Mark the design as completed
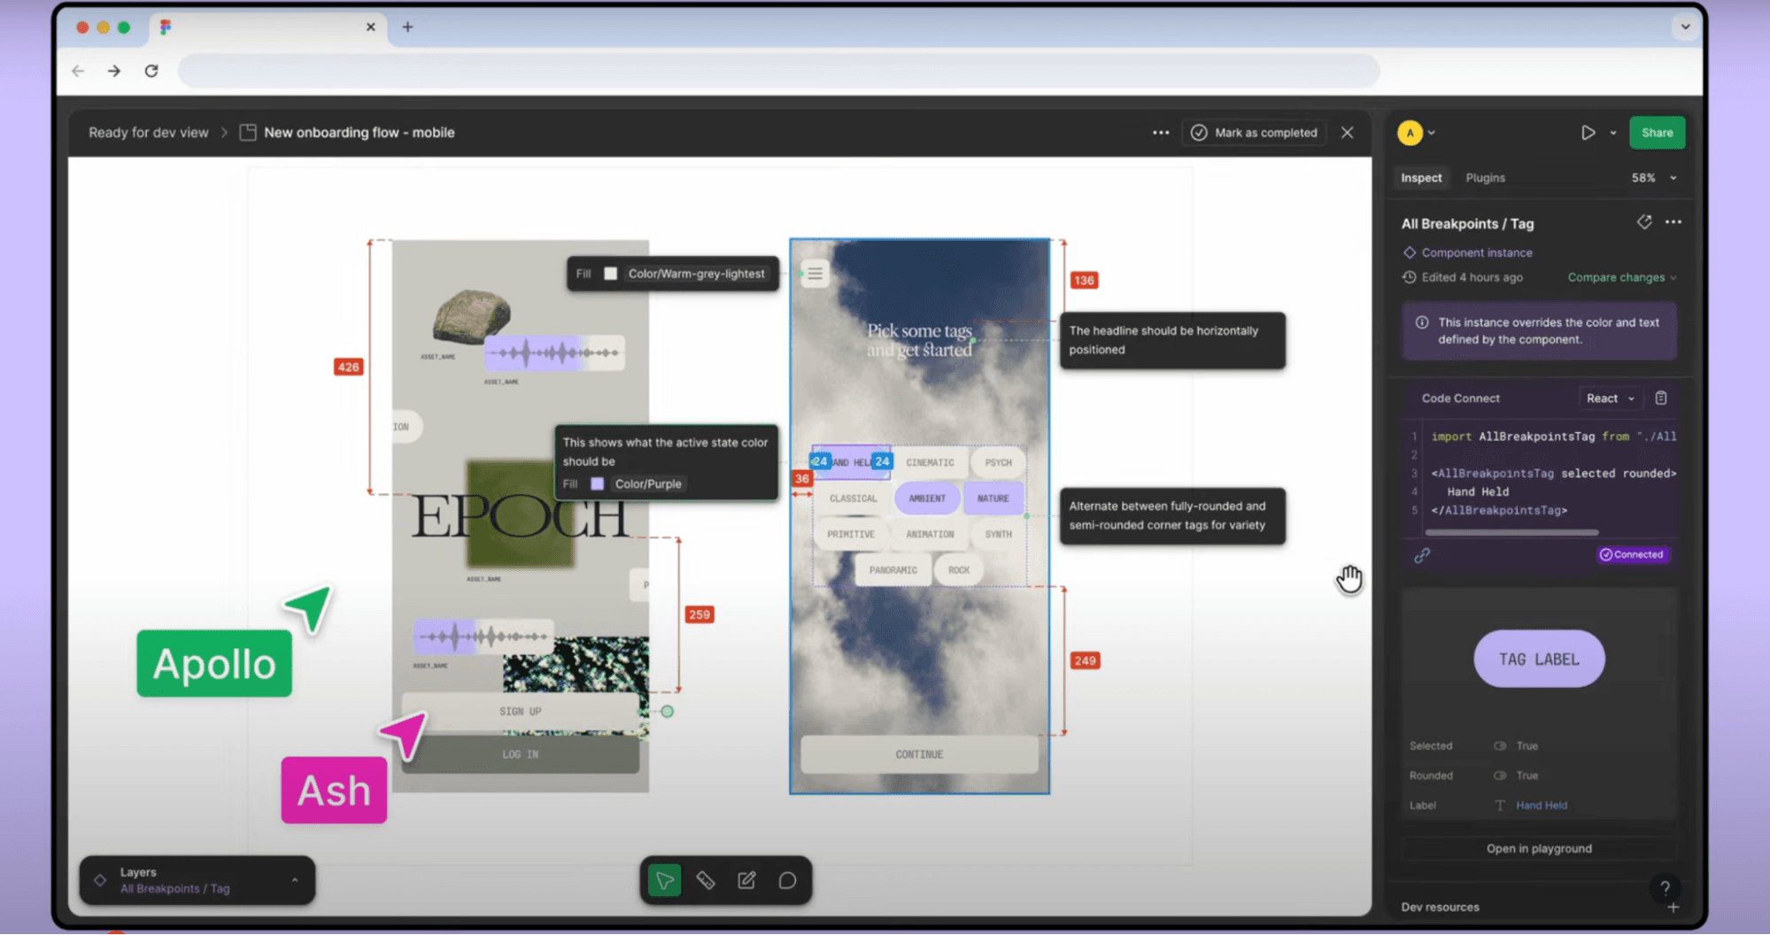The width and height of the screenshot is (1770, 935). [1255, 133]
